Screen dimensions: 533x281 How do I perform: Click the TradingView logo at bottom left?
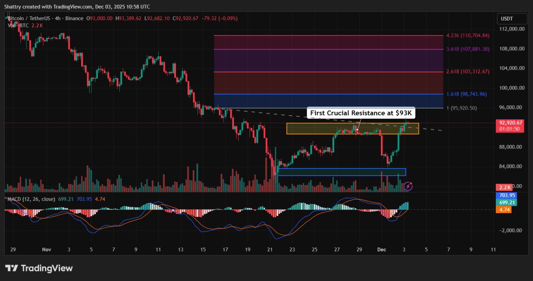point(38,268)
